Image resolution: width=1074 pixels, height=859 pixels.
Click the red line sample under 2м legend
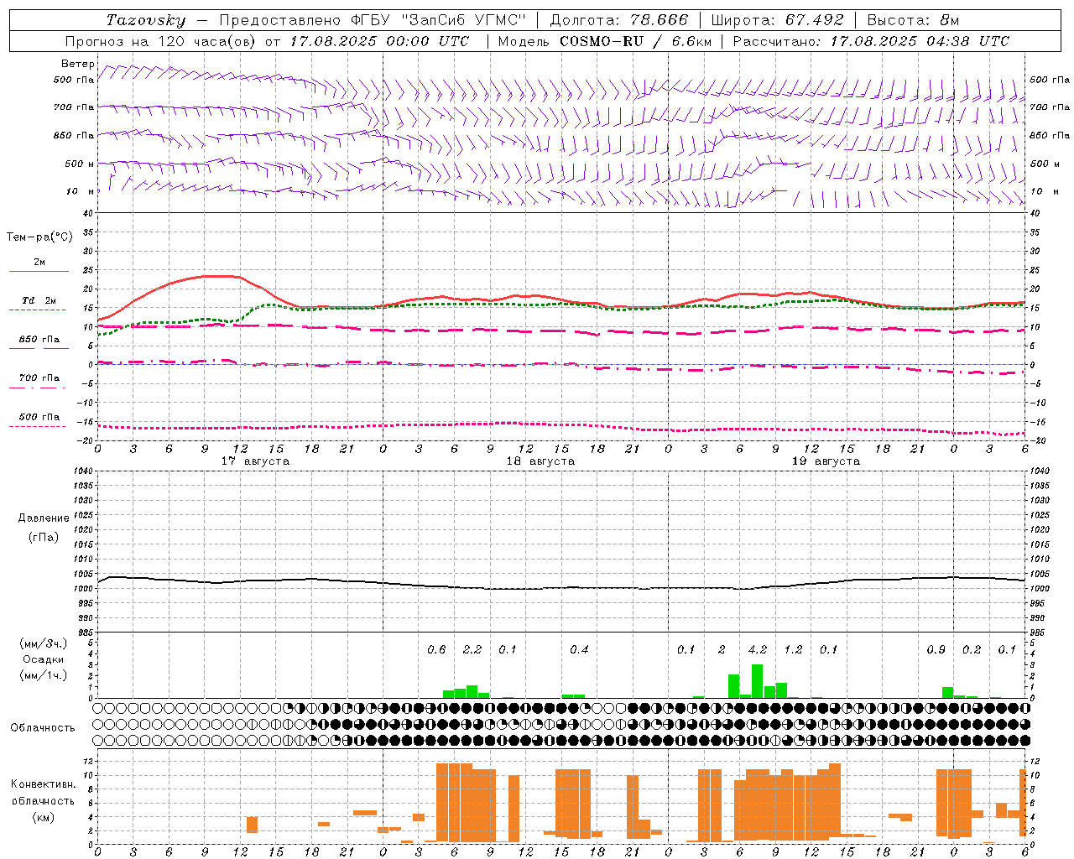pyautogui.click(x=39, y=272)
